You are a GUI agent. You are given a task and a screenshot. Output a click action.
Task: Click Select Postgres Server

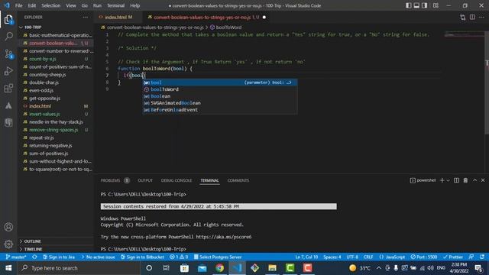pyautogui.click(x=218, y=257)
